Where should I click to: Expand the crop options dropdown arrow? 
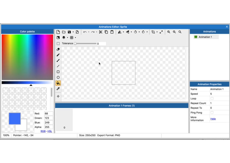157,32
